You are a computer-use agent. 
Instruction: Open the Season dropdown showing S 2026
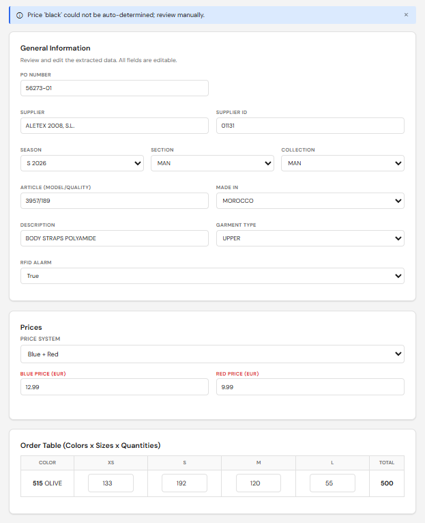click(x=82, y=163)
